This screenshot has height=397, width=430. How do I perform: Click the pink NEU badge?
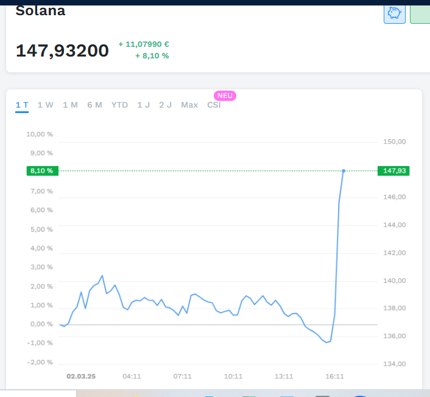pyautogui.click(x=225, y=95)
